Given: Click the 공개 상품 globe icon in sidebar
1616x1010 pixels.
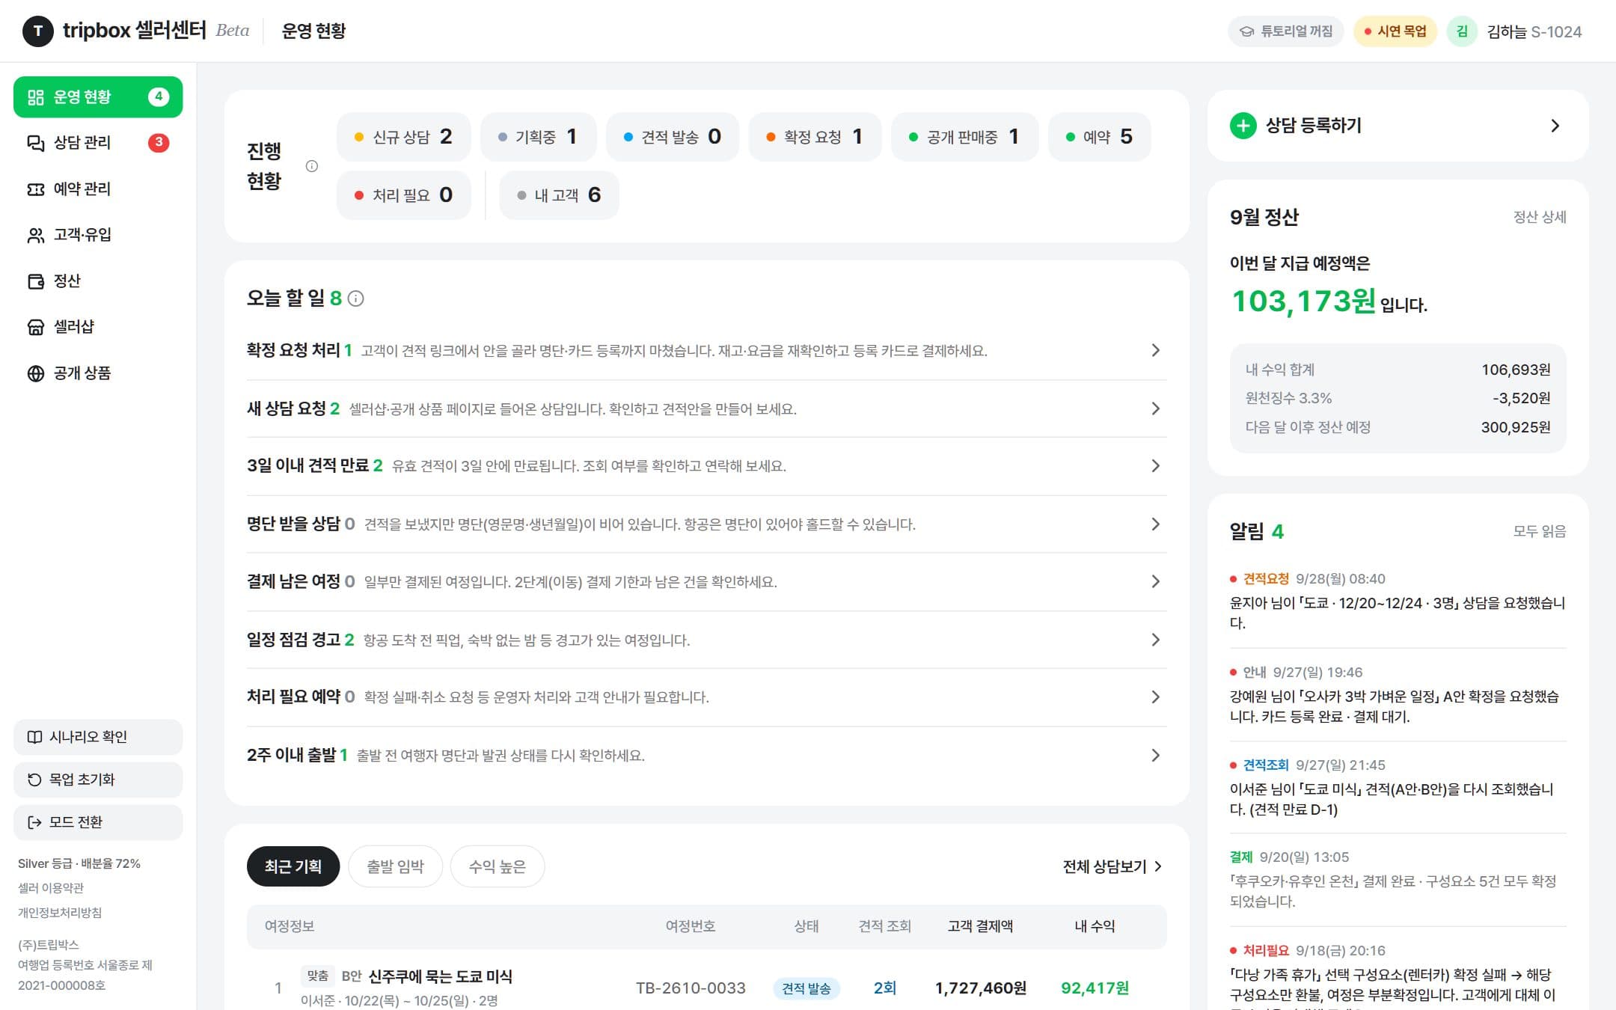Looking at the screenshot, I should pyautogui.click(x=35, y=373).
